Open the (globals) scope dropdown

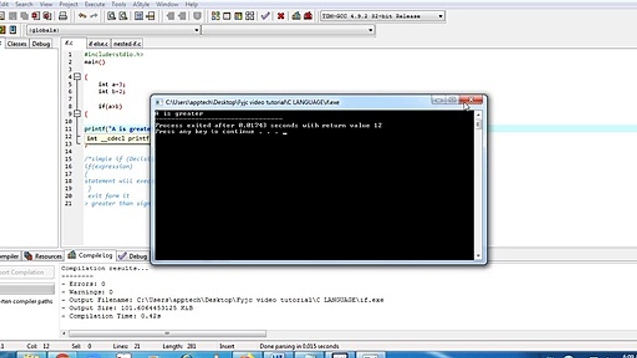113,30
